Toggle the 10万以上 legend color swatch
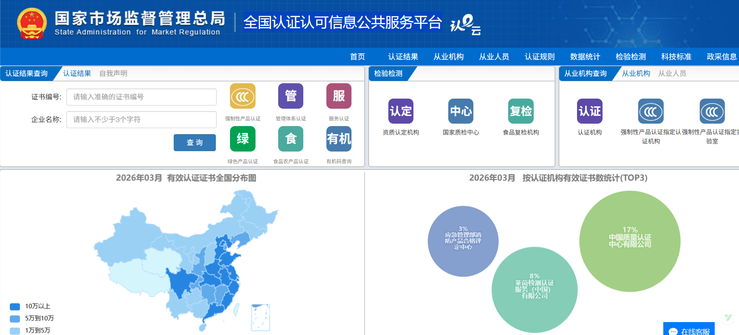The height and width of the screenshot is (335, 739). [15, 307]
